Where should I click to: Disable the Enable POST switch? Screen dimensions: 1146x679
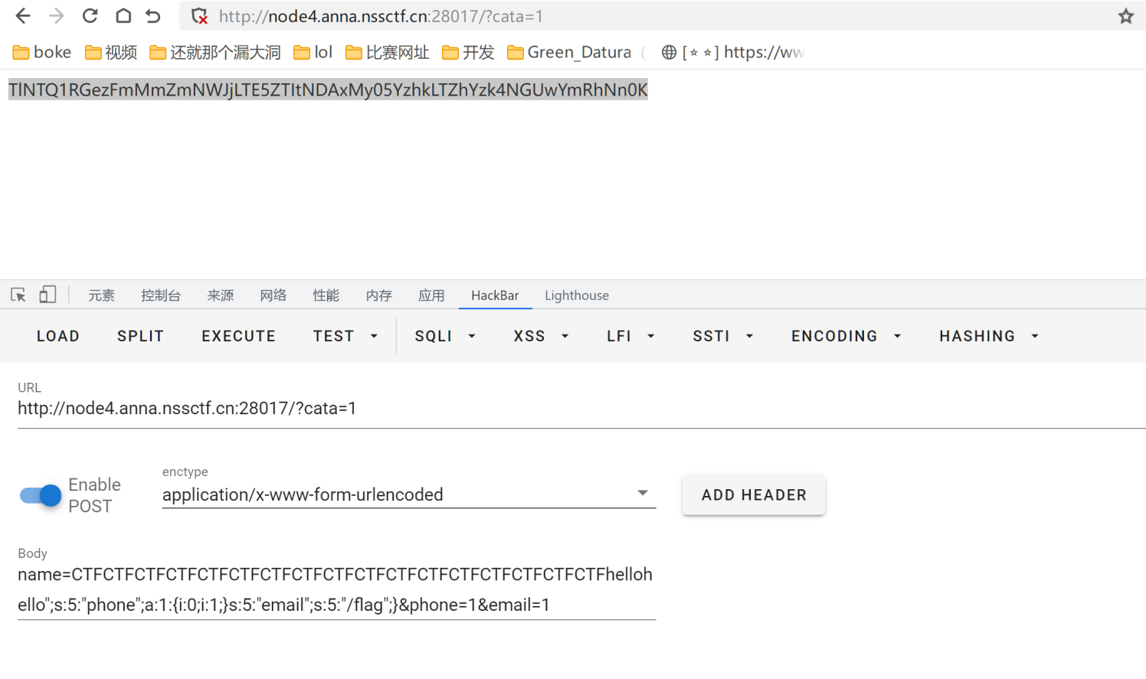click(41, 495)
